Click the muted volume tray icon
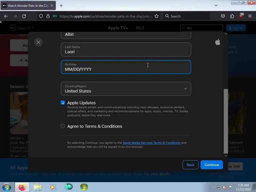 tap(225, 187)
